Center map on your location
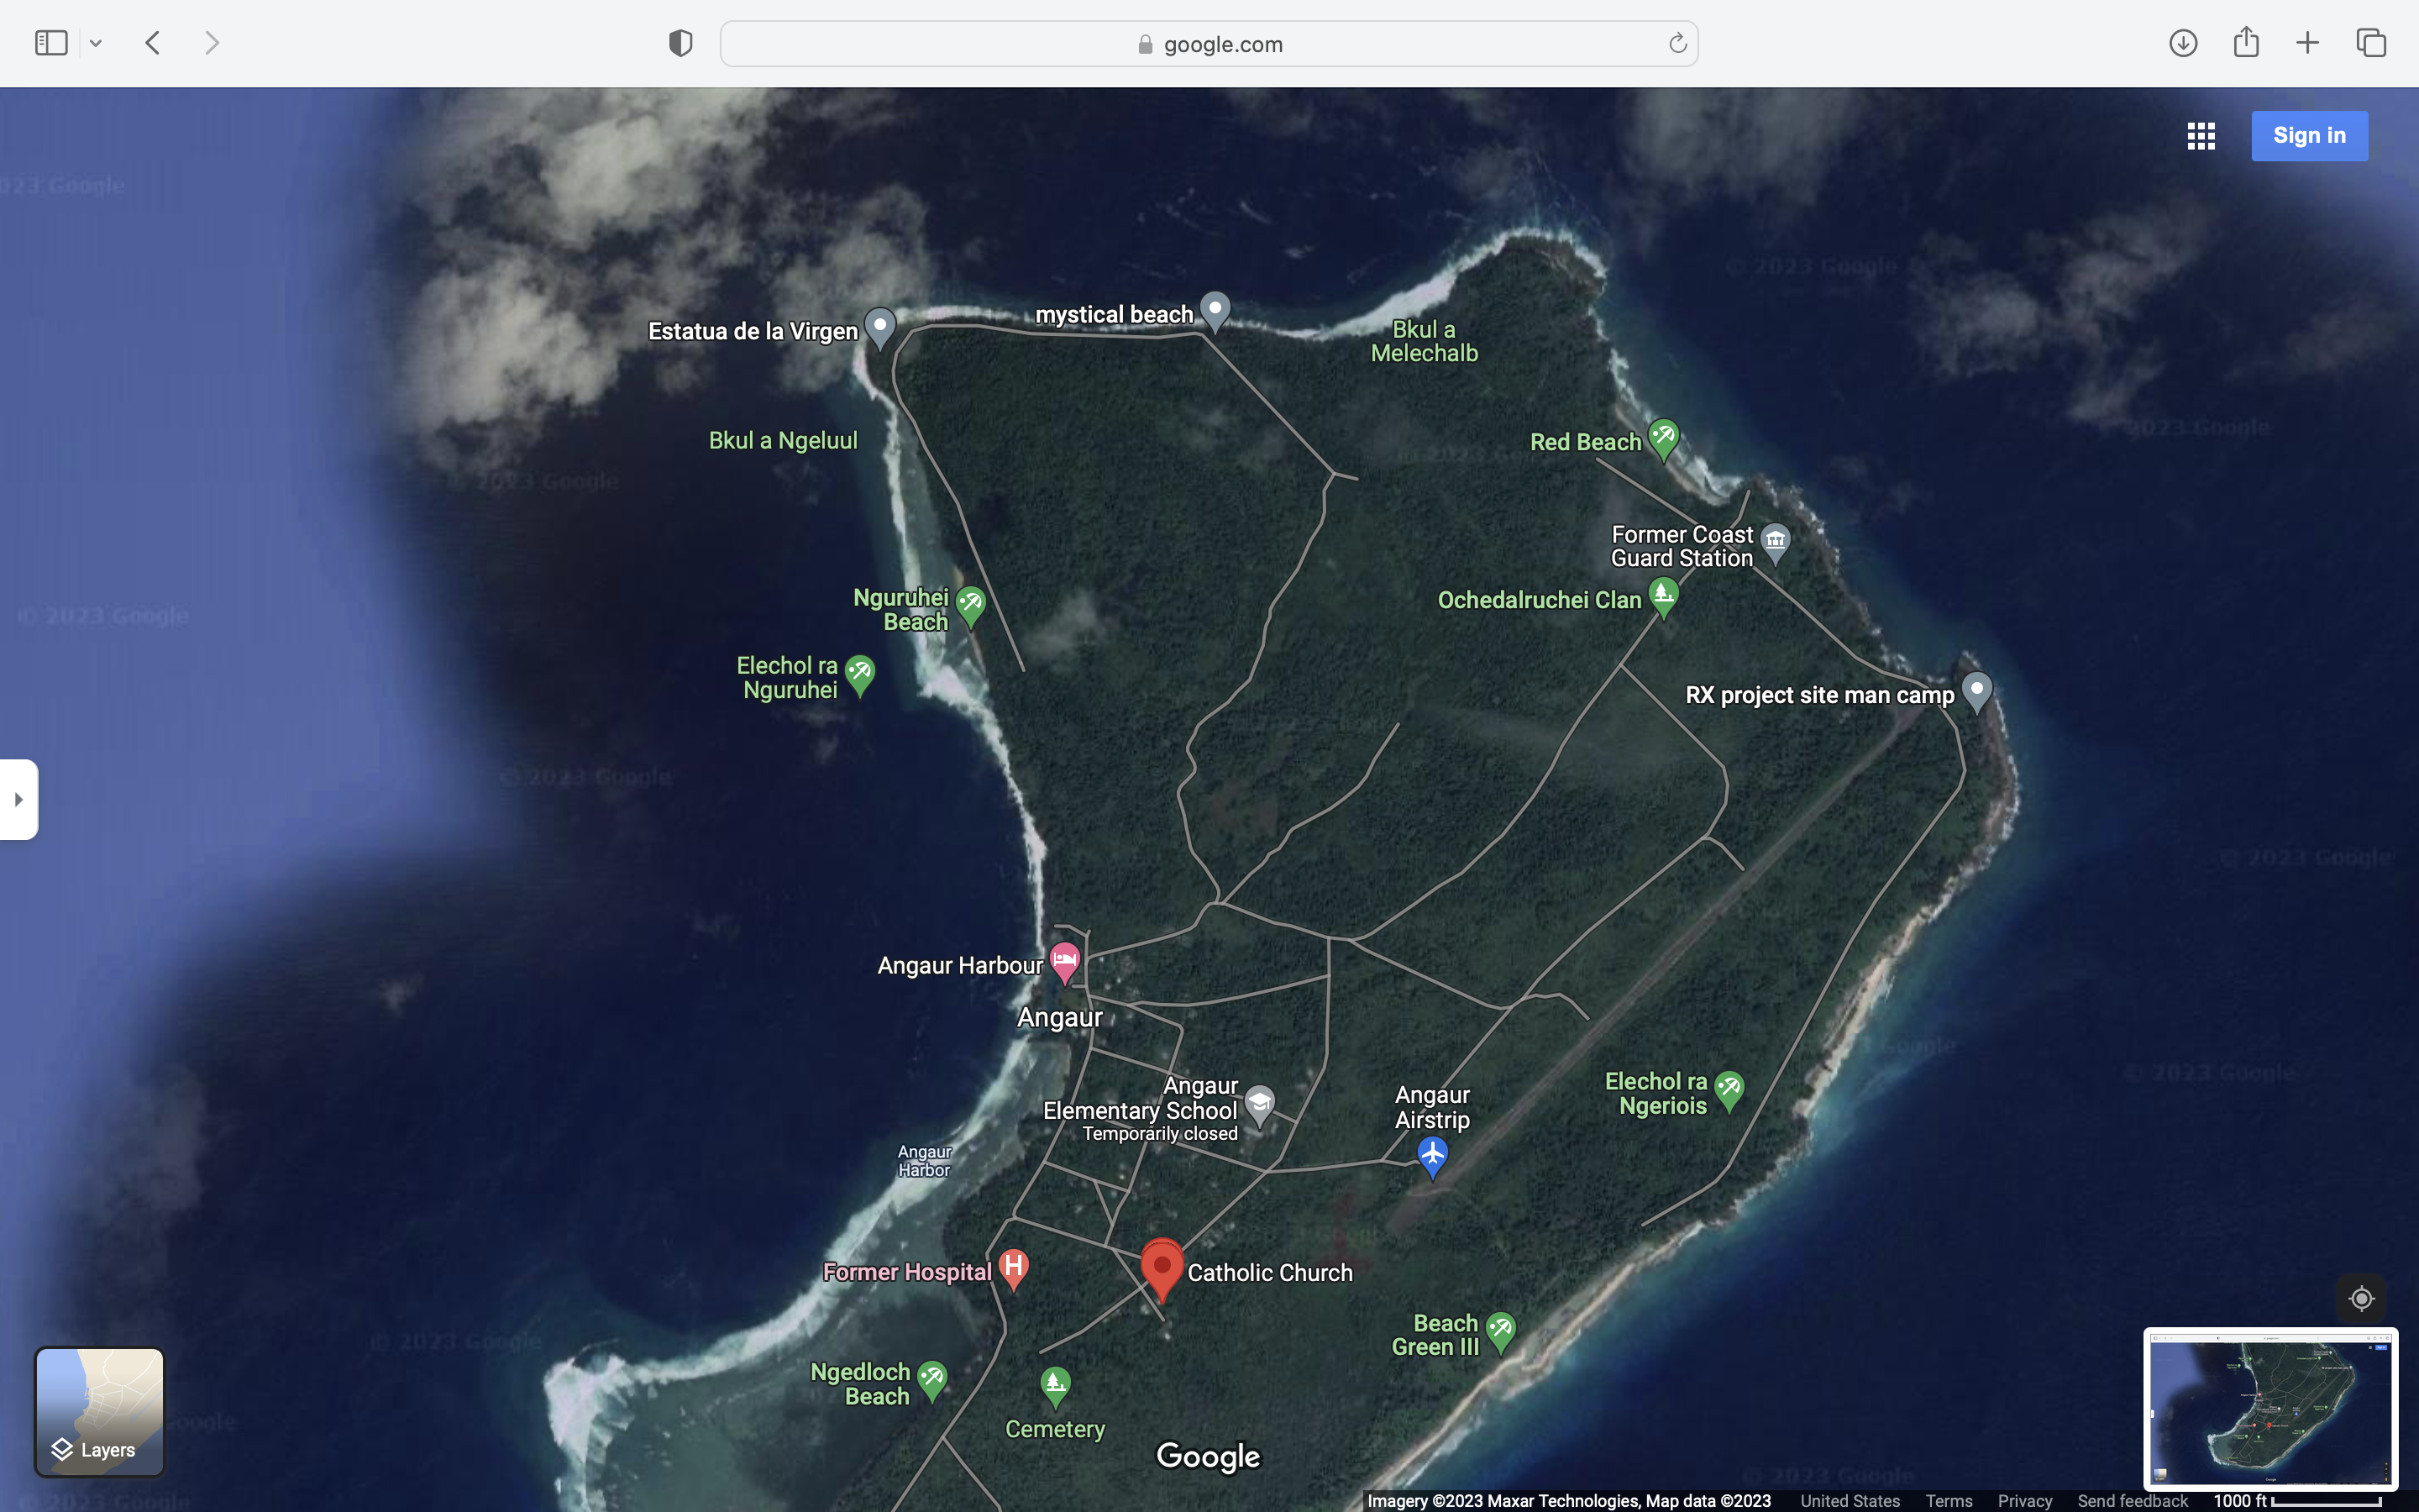Image resolution: width=2419 pixels, height=1512 pixels. click(x=2361, y=1298)
